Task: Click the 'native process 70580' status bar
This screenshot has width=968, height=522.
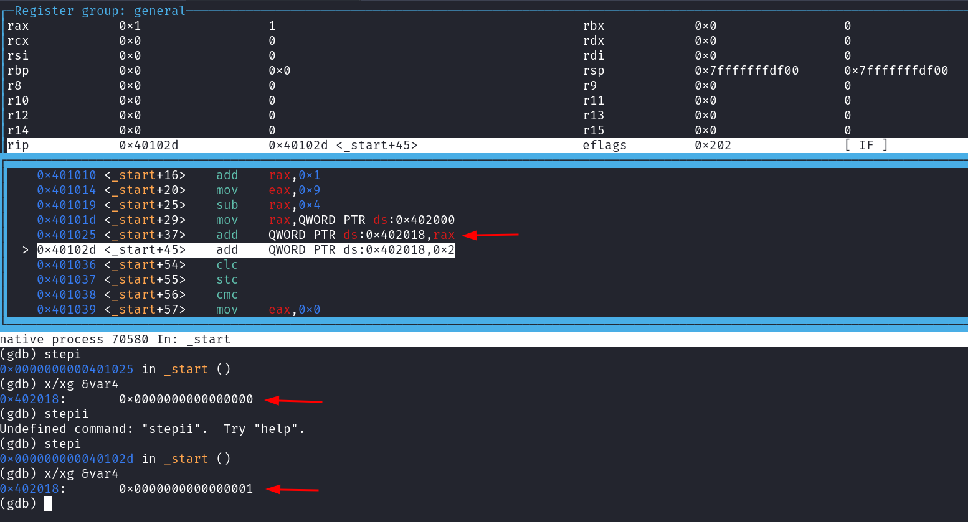Action: point(115,340)
